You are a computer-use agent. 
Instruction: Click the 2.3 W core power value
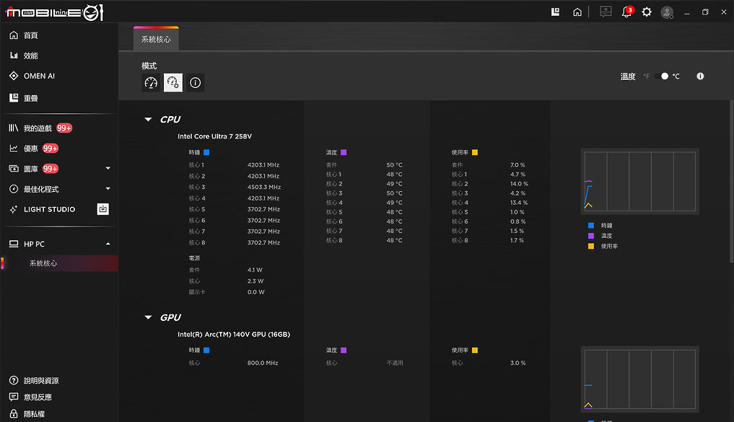coord(255,281)
